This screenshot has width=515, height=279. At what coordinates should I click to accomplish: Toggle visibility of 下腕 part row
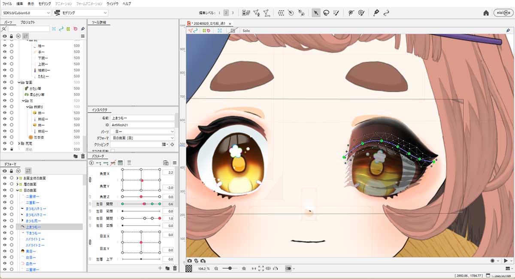point(5,58)
